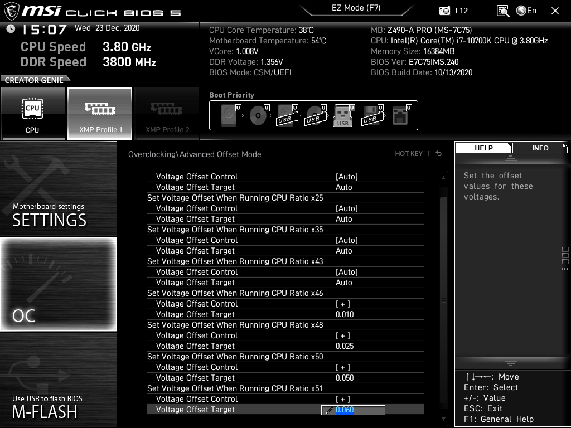This screenshot has height=428, width=571.
Task: Close the BIOS with the X icon
Action: point(555,11)
